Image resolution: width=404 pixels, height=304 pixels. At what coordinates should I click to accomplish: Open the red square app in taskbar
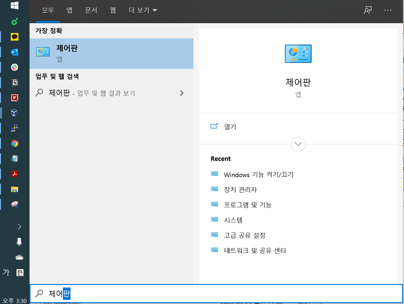coord(15,98)
